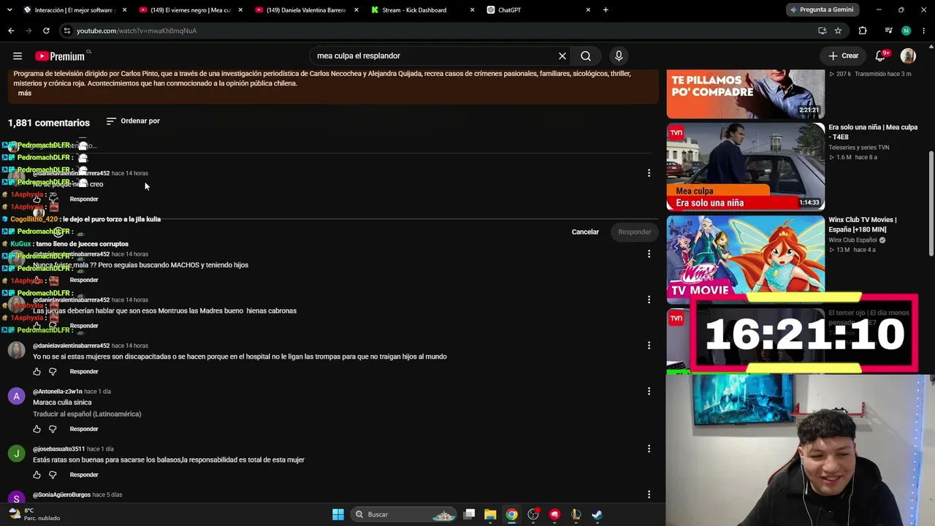Click Traducir al español (Latinoamérica)

click(x=87, y=414)
